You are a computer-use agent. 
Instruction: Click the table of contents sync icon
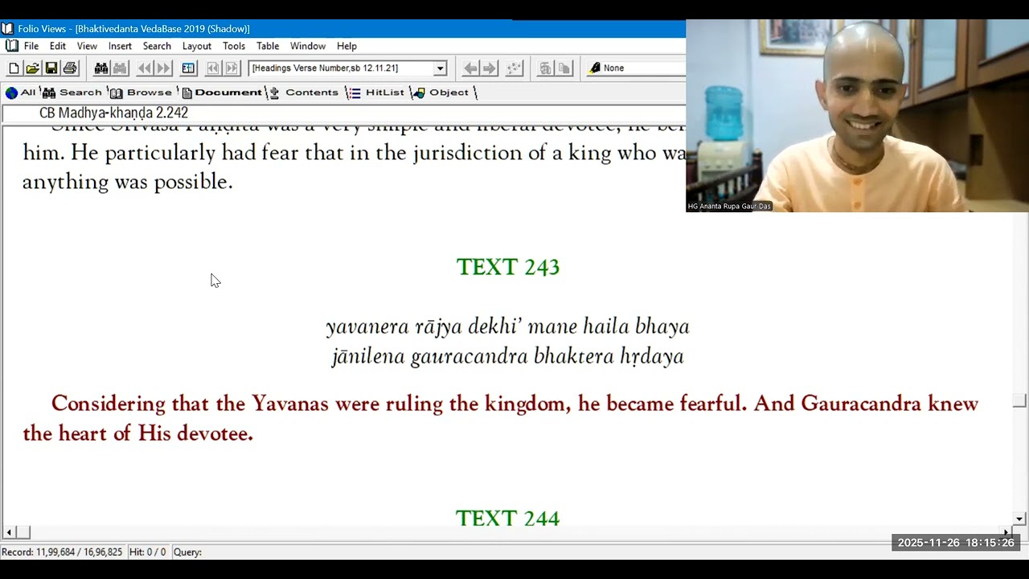189,68
